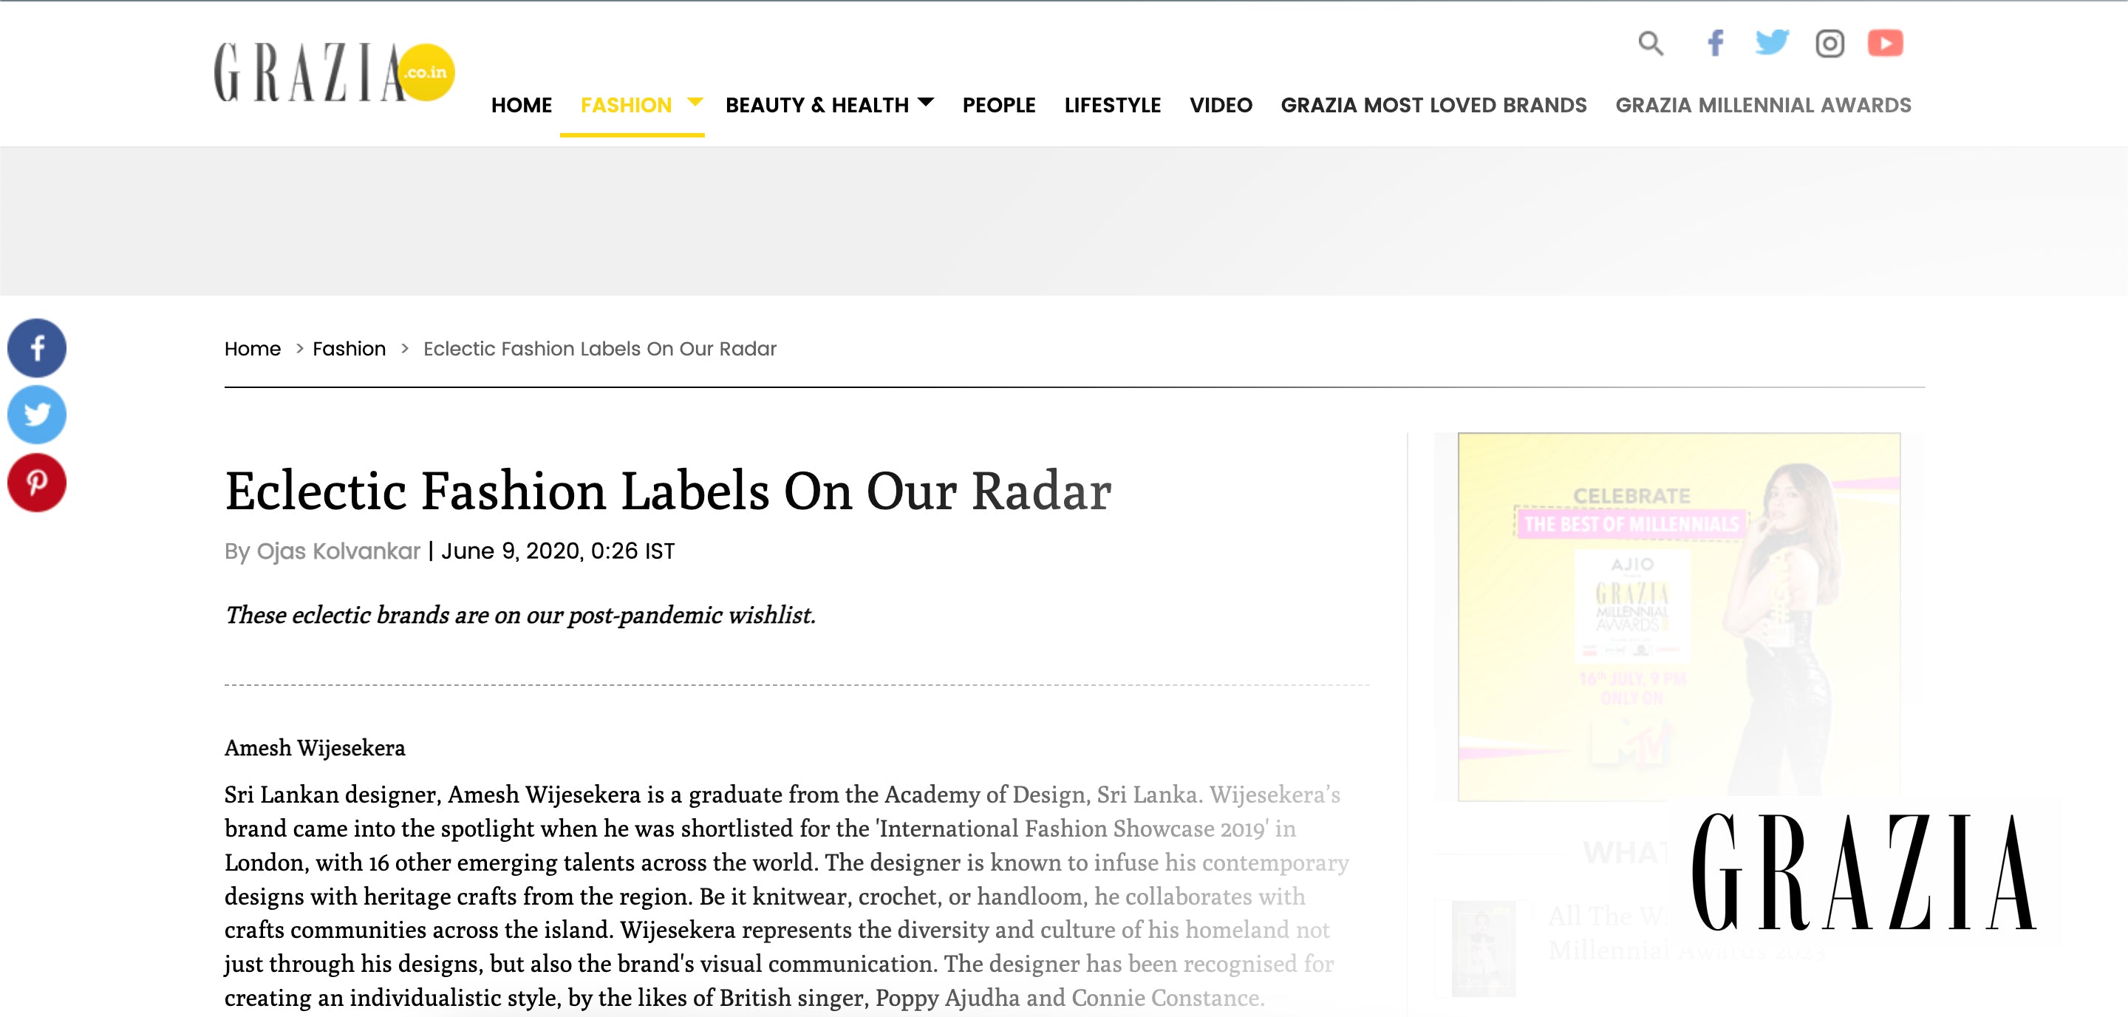Click the Grazia.co.in logo
Screen dimensions: 2128x1017
click(333, 72)
